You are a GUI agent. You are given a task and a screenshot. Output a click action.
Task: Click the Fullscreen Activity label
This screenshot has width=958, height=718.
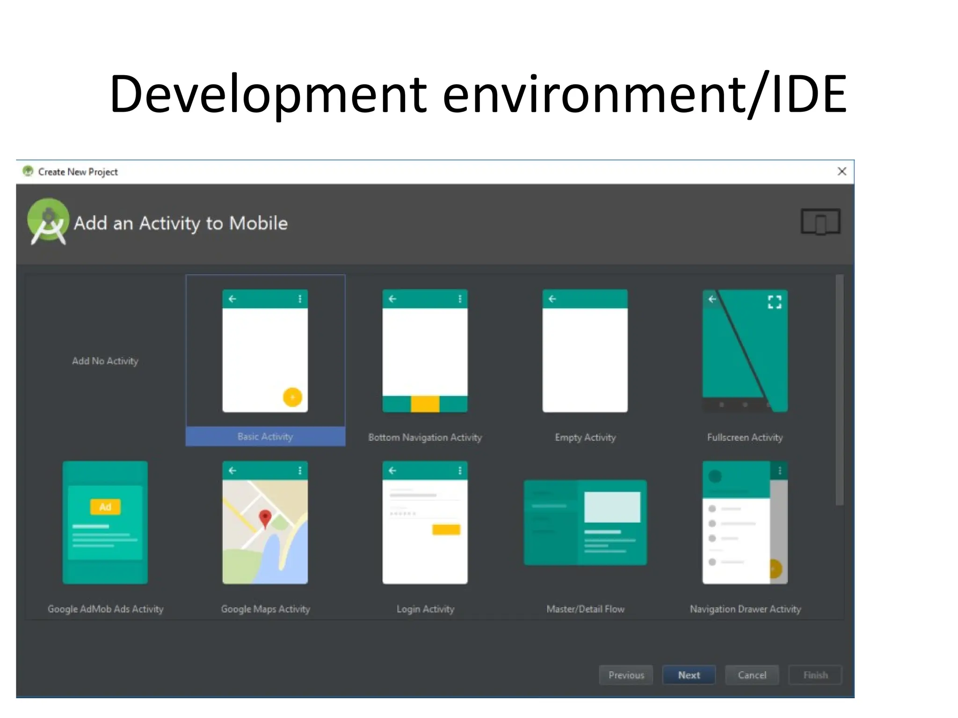click(745, 438)
